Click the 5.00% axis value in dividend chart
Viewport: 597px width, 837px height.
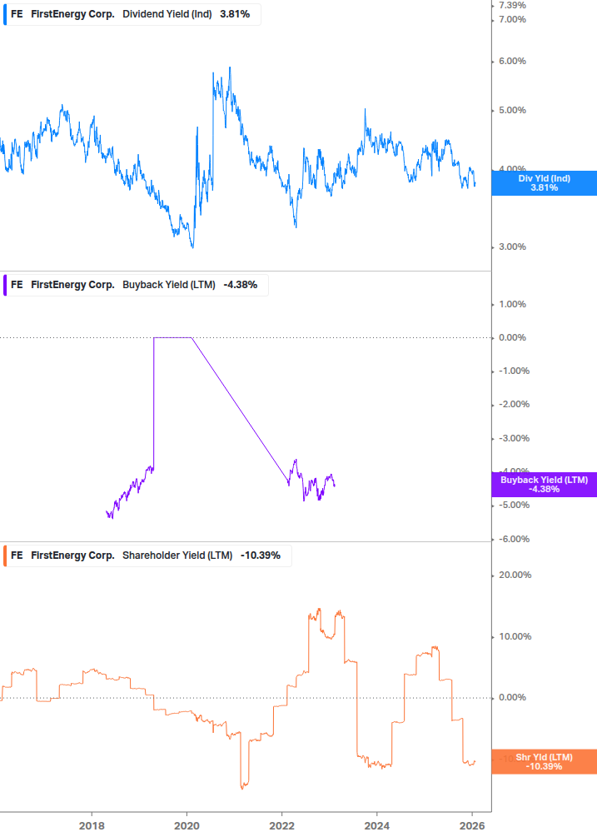click(x=512, y=111)
